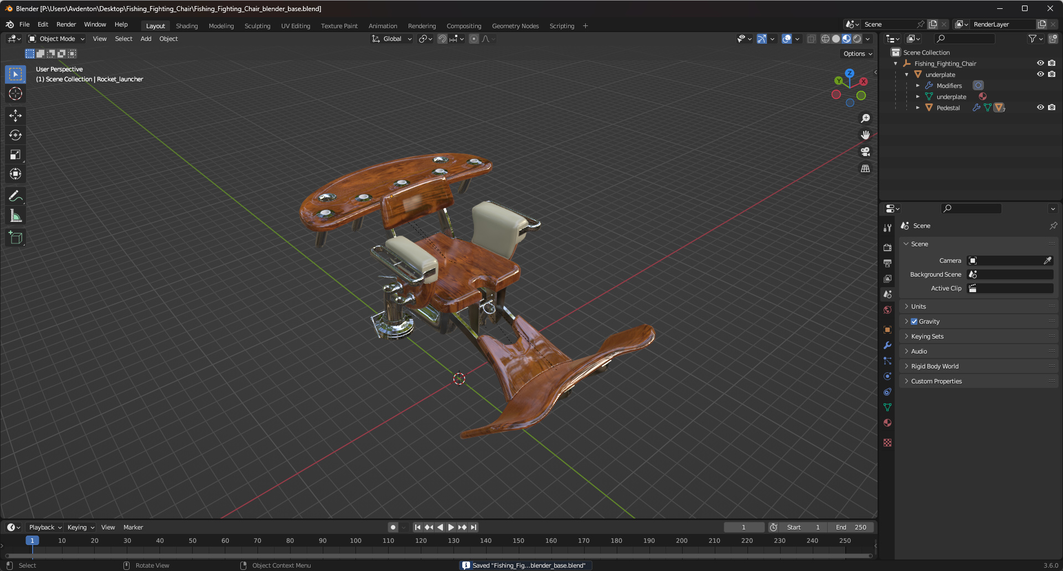
Task: Toggle auto keying record button
Action: tap(393, 527)
